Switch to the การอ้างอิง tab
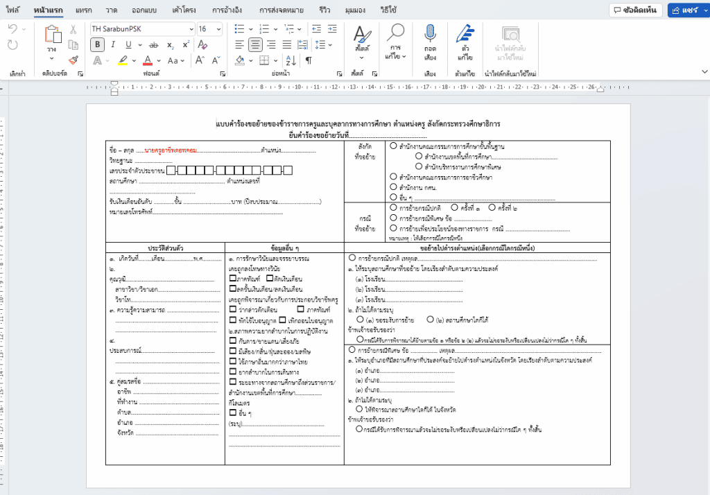 tap(227, 10)
